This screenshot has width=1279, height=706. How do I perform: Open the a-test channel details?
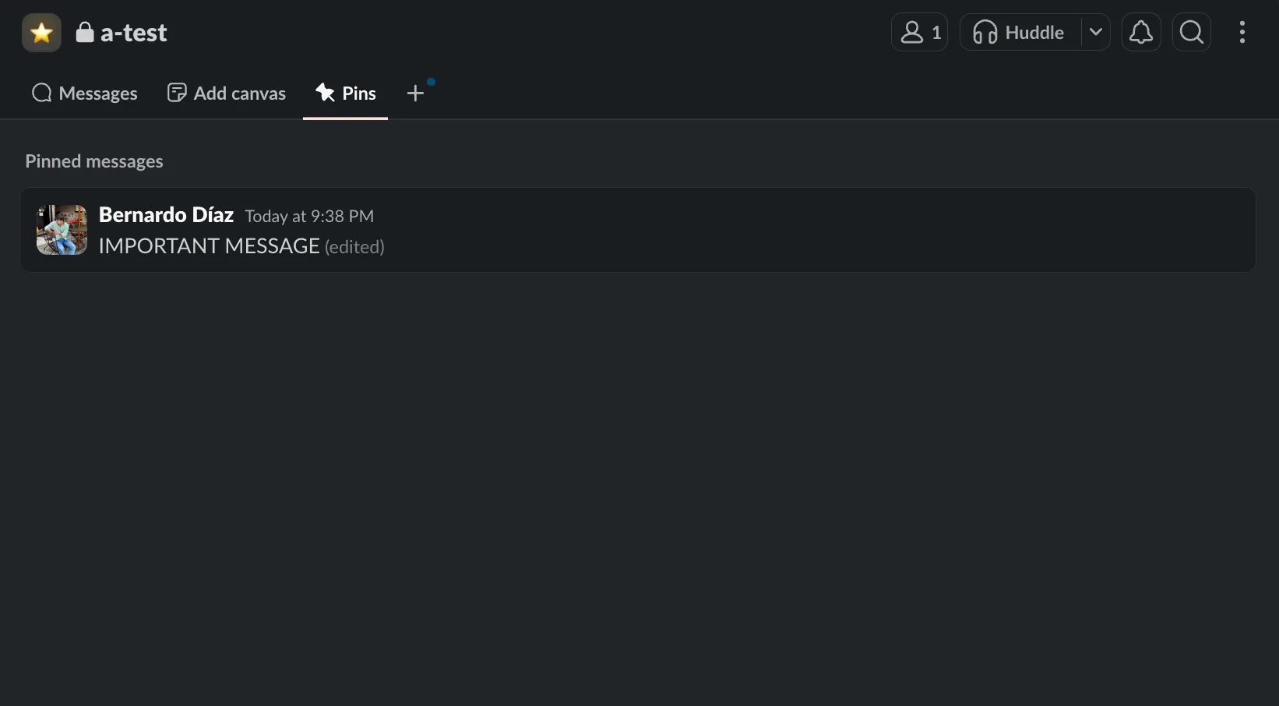[133, 33]
